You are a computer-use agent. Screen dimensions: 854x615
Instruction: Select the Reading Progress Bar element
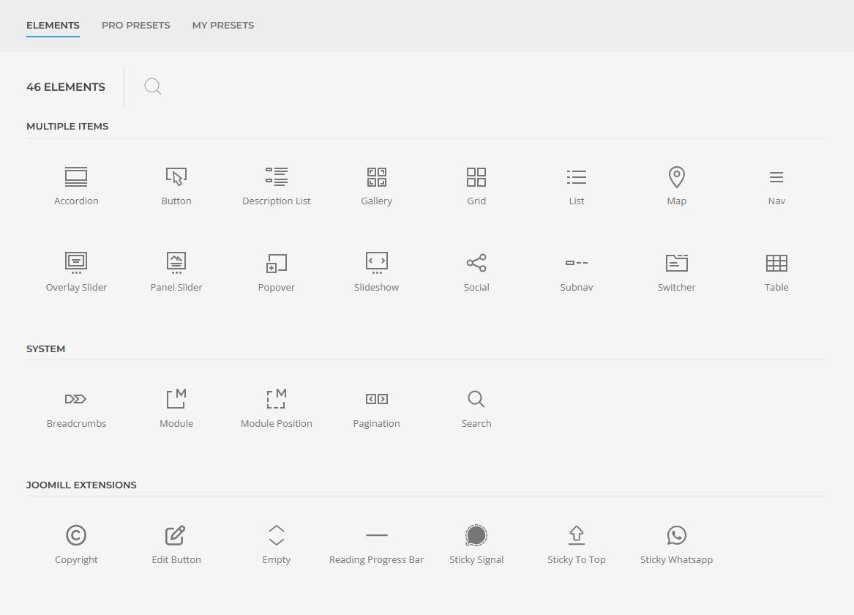(x=376, y=545)
